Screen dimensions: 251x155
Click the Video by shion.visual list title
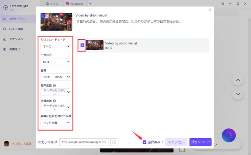tap(121, 43)
